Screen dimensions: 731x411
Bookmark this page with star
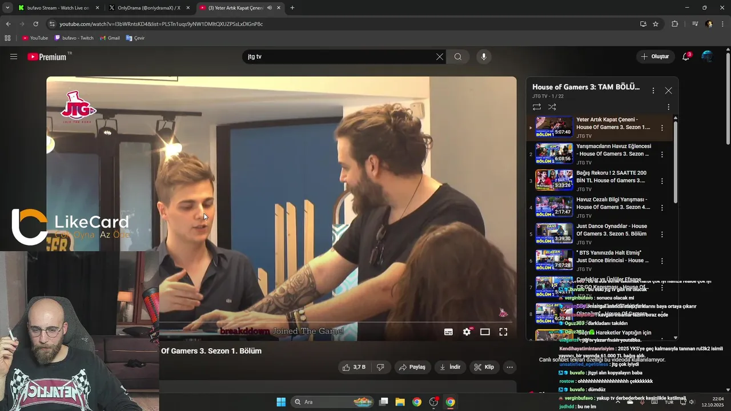pyautogui.click(x=656, y=24)
